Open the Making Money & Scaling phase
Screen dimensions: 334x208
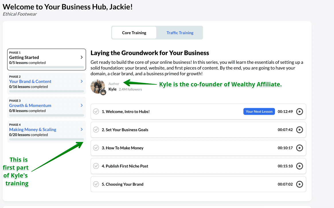[33, 130]
